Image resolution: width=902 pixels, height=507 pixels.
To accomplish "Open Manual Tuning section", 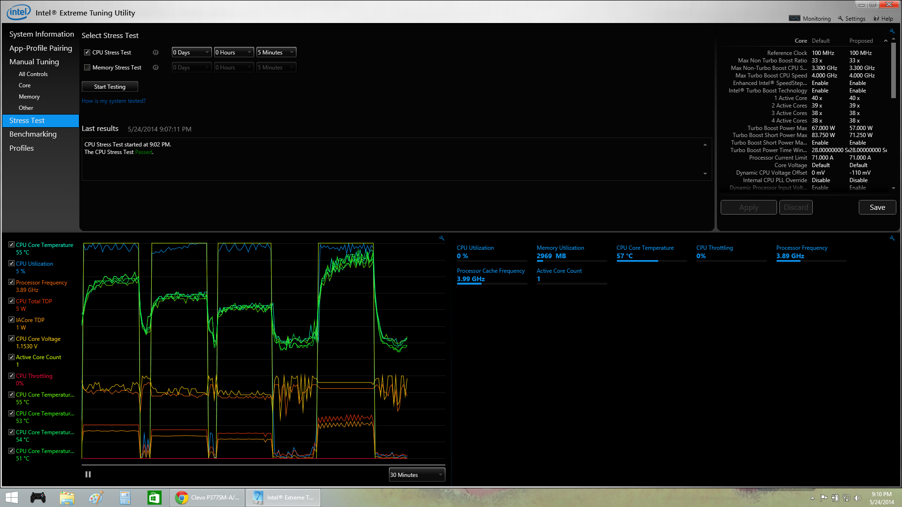I will pyautogui.click(x=34, y=62).
